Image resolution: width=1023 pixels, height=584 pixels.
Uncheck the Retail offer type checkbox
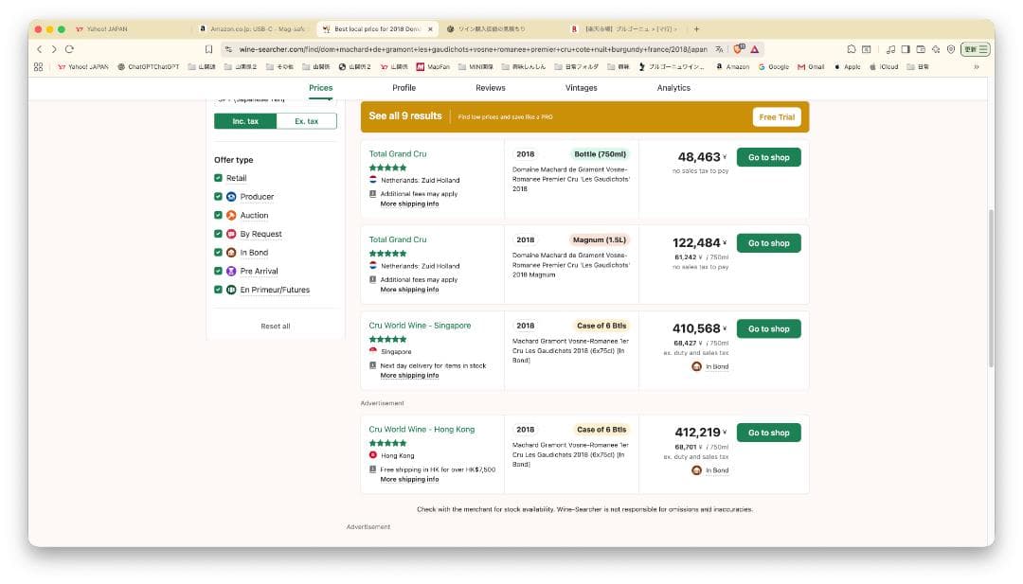click(219, 178)
